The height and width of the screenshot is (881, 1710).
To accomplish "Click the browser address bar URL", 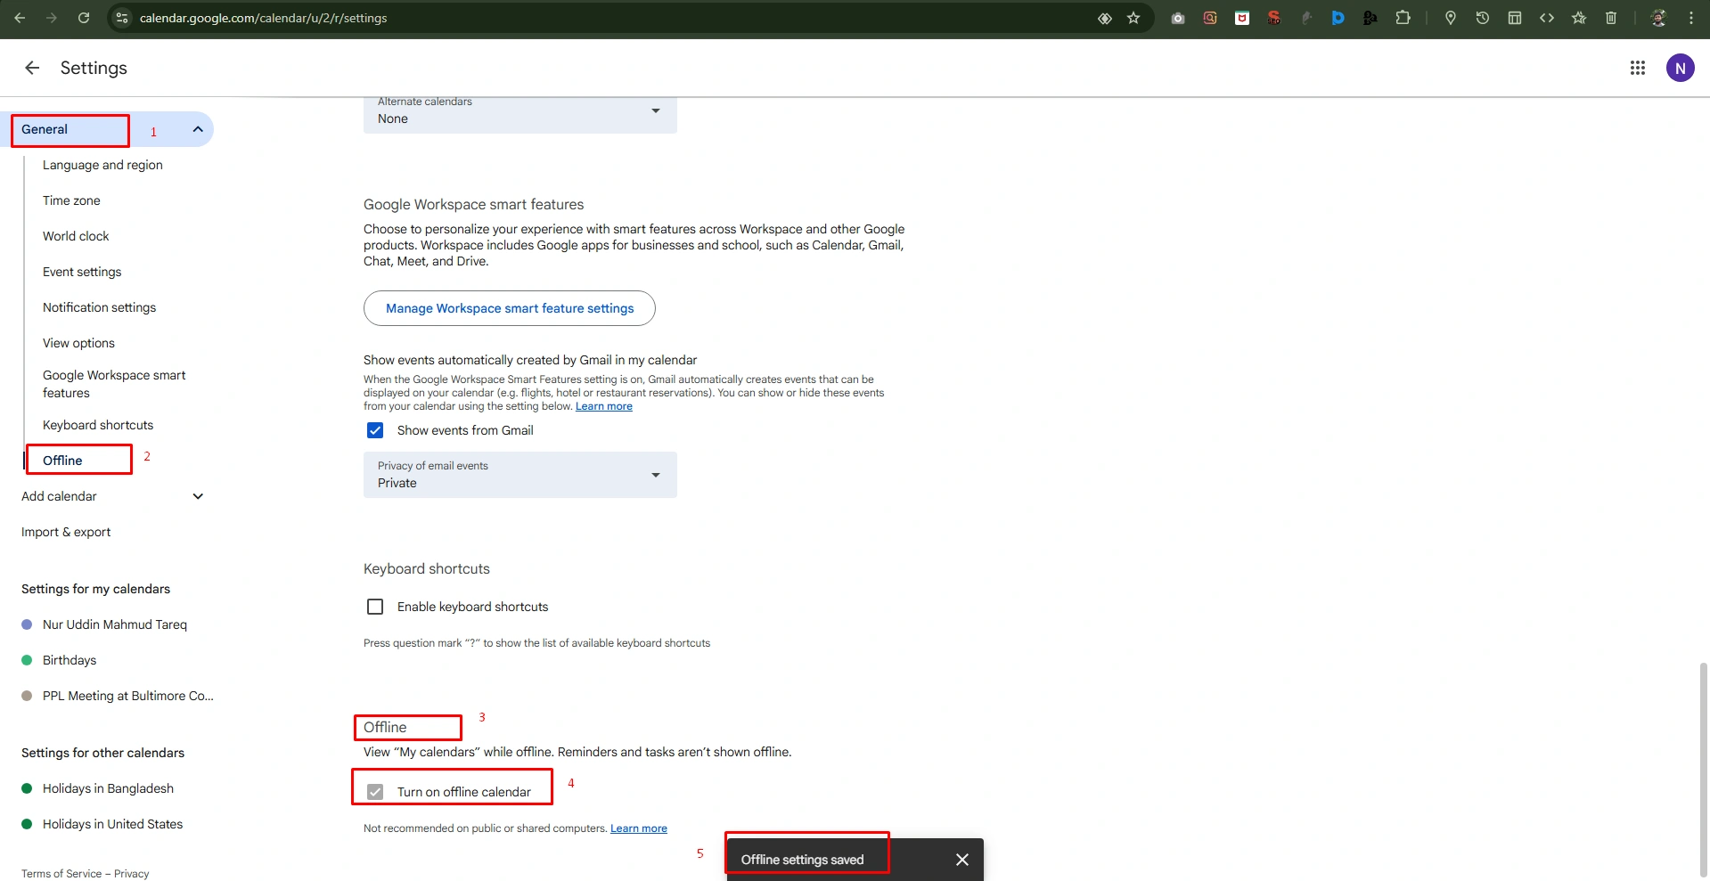I will (263, 18).
